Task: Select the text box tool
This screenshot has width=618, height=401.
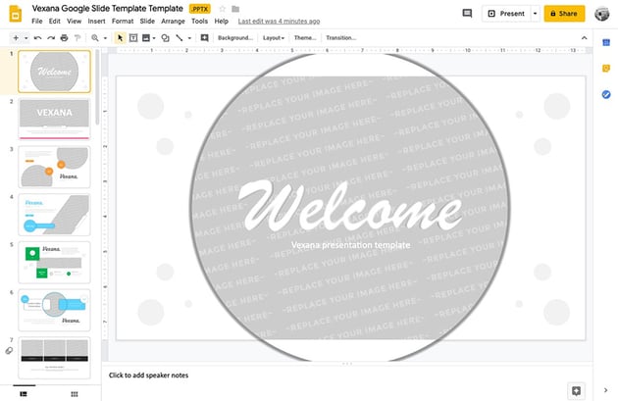Action: tap(133, 37)
